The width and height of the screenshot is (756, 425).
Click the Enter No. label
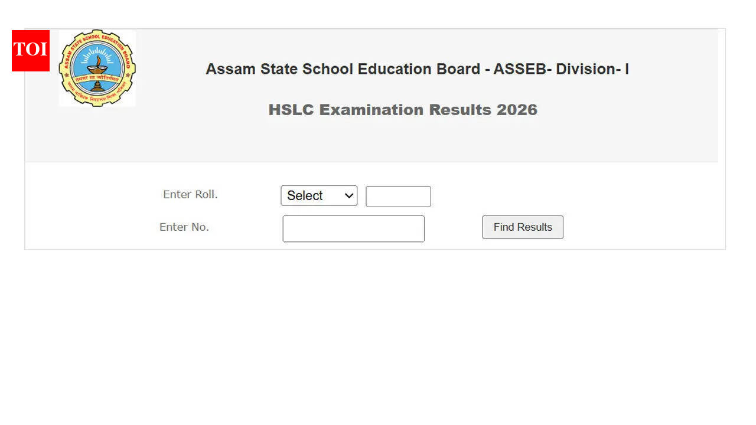point(184,227)
